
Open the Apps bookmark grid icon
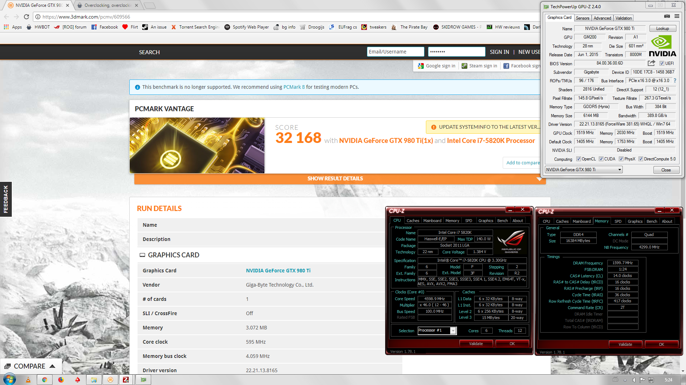(x=6, y=27)
